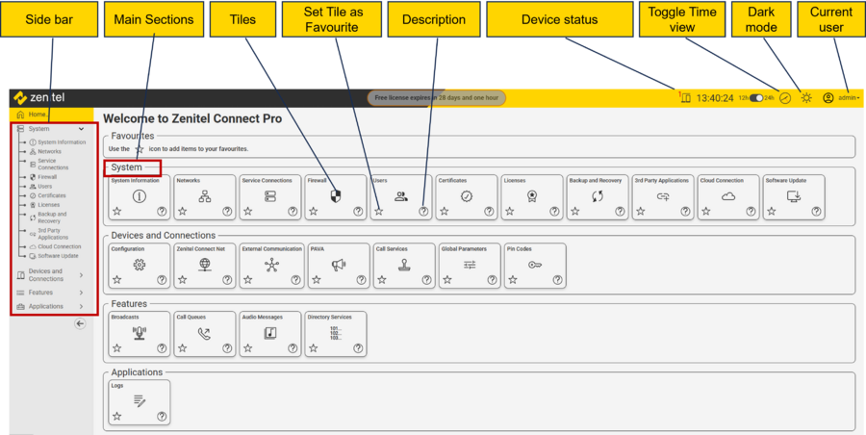This screenshot has height=435, width=866.
Task: Show description for Users tile
Action: tap(423, 211)
